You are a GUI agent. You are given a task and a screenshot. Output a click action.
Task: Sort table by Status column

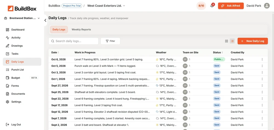(x=218, y=52)
